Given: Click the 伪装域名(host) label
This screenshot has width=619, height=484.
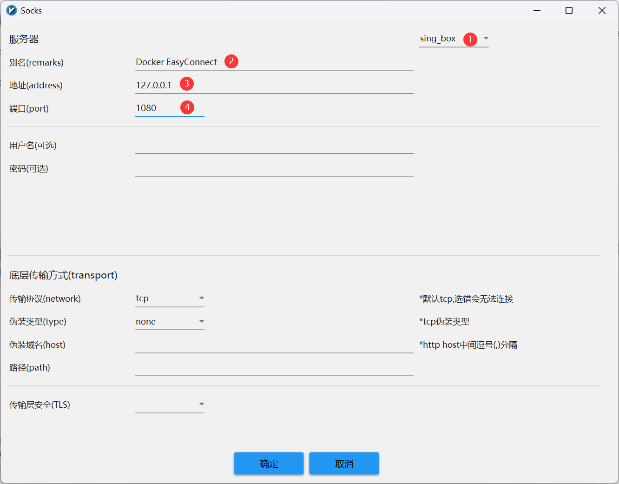Looking at the screenshot, I should pos(37,345).
